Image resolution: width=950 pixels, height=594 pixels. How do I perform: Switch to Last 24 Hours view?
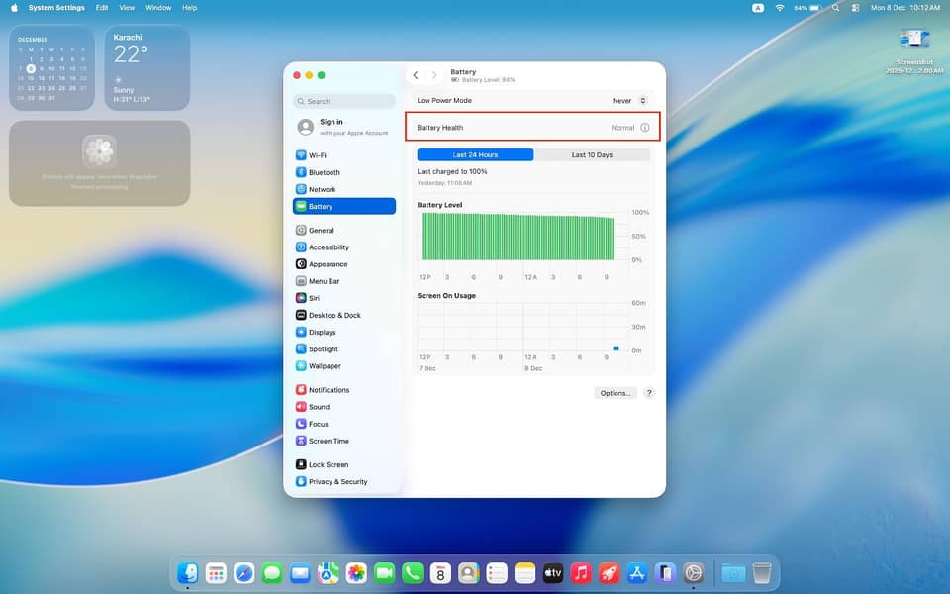tap(475, 155)
